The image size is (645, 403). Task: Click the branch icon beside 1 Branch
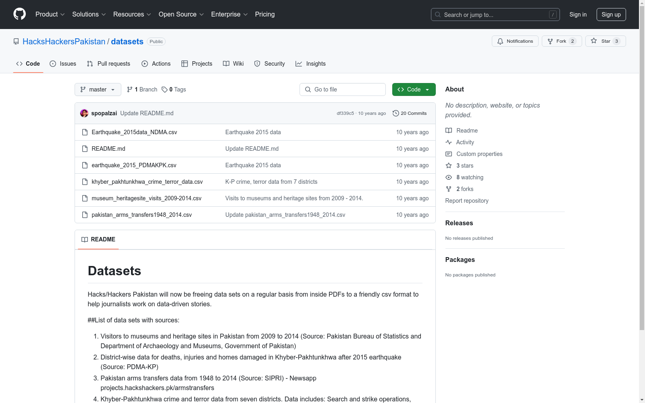pyautogui.click(x=130, y=89)
